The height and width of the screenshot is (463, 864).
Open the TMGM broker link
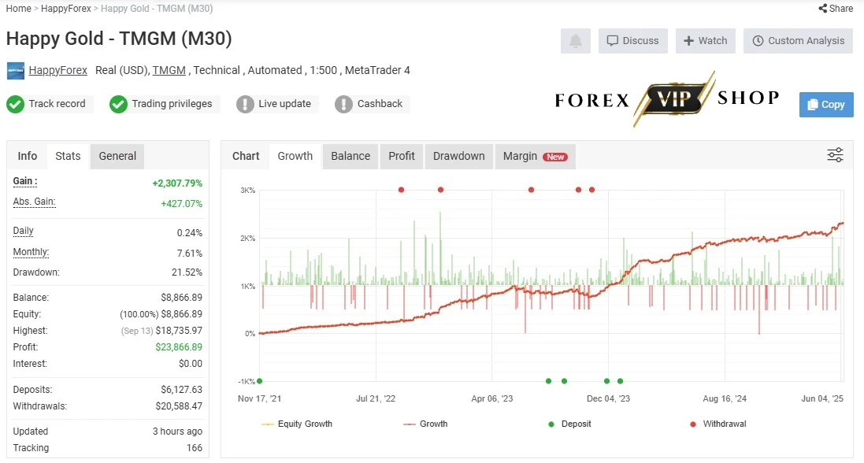click(x=169, y=71)
